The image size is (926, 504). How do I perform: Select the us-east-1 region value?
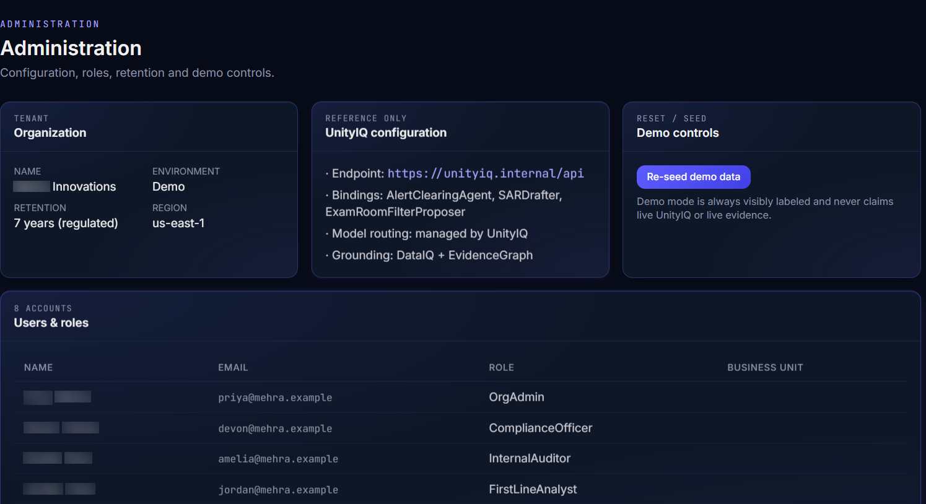click(x=178, y=223)
